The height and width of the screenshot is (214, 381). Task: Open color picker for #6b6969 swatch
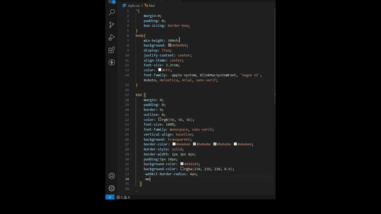tap(170, 45)
